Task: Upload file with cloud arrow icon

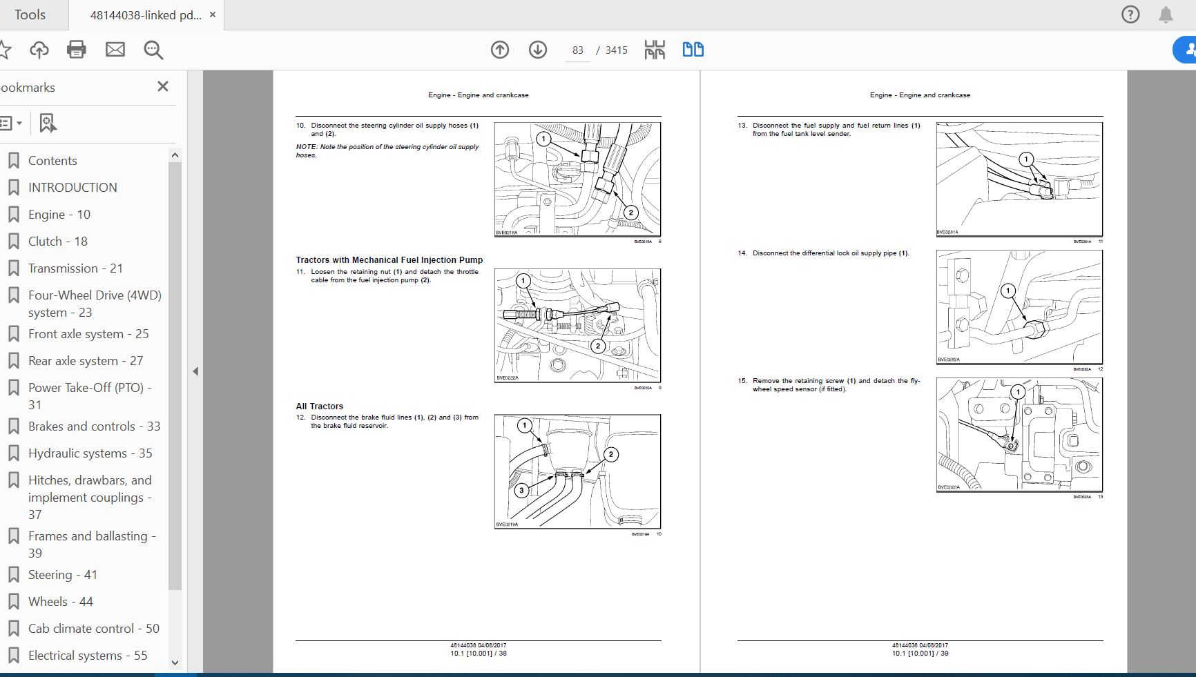Action: pyautogui.click(x=39, y=50)
